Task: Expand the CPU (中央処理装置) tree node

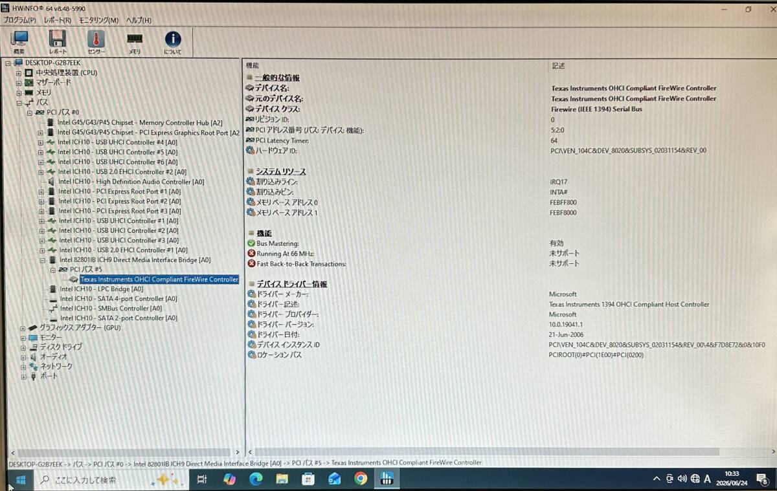Action: pyautogui.click(x=19, y=72)
